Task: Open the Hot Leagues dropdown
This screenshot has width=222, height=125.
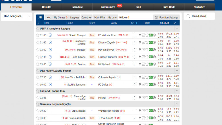Action: click(17, 16)
